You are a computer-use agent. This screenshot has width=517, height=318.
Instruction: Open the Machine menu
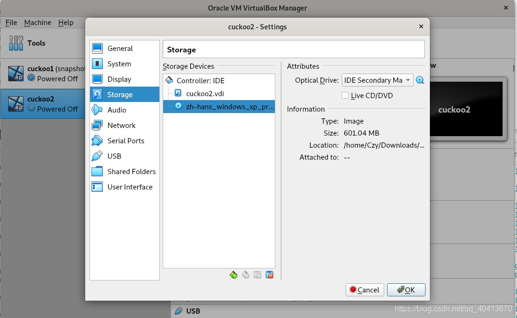pyautogui.click(x=38, y=23)
